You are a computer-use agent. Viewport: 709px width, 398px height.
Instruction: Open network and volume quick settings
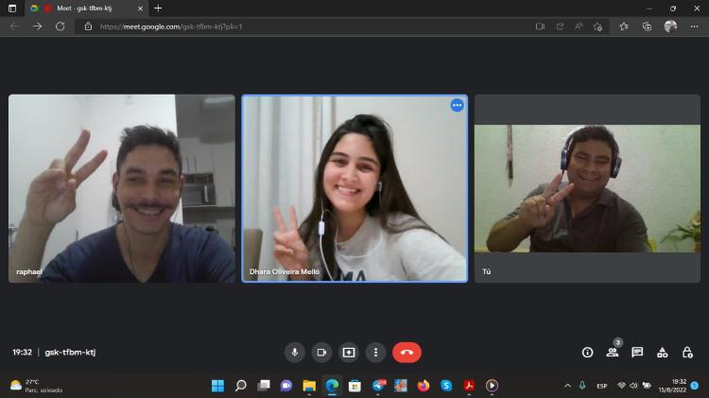click(634, 386)
